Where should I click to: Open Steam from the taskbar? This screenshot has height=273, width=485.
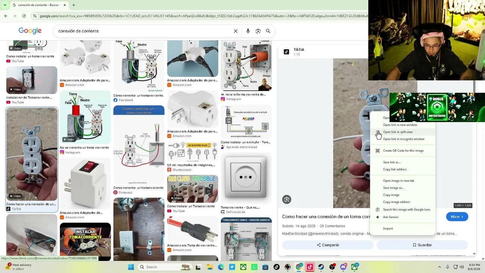pos(321,267)
